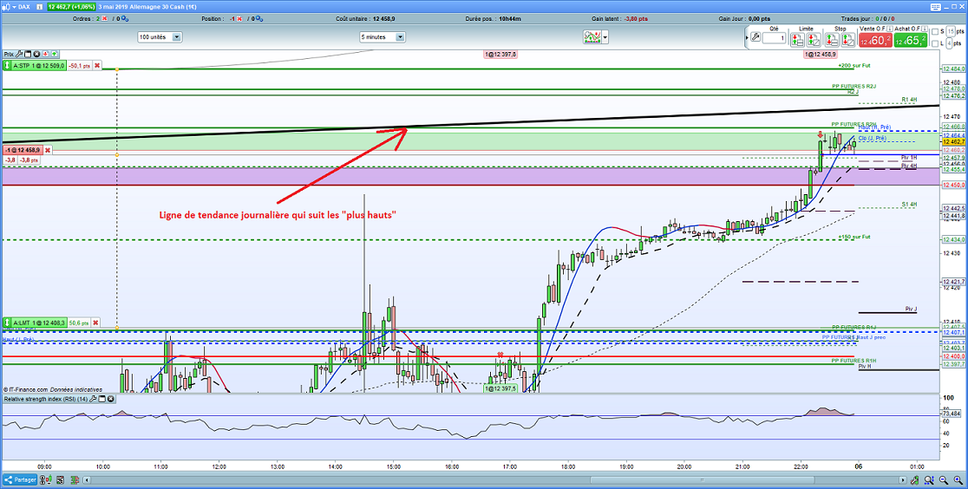
Task: Click the L points value field
Action: tap(949, 43)
